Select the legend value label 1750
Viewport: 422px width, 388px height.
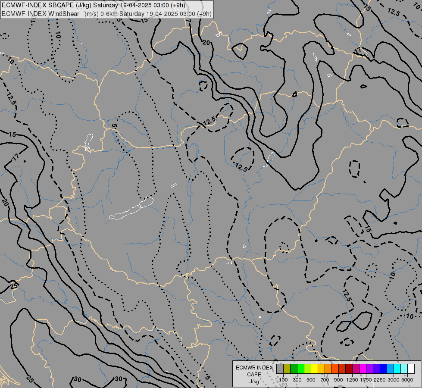(x=366, y=380)
